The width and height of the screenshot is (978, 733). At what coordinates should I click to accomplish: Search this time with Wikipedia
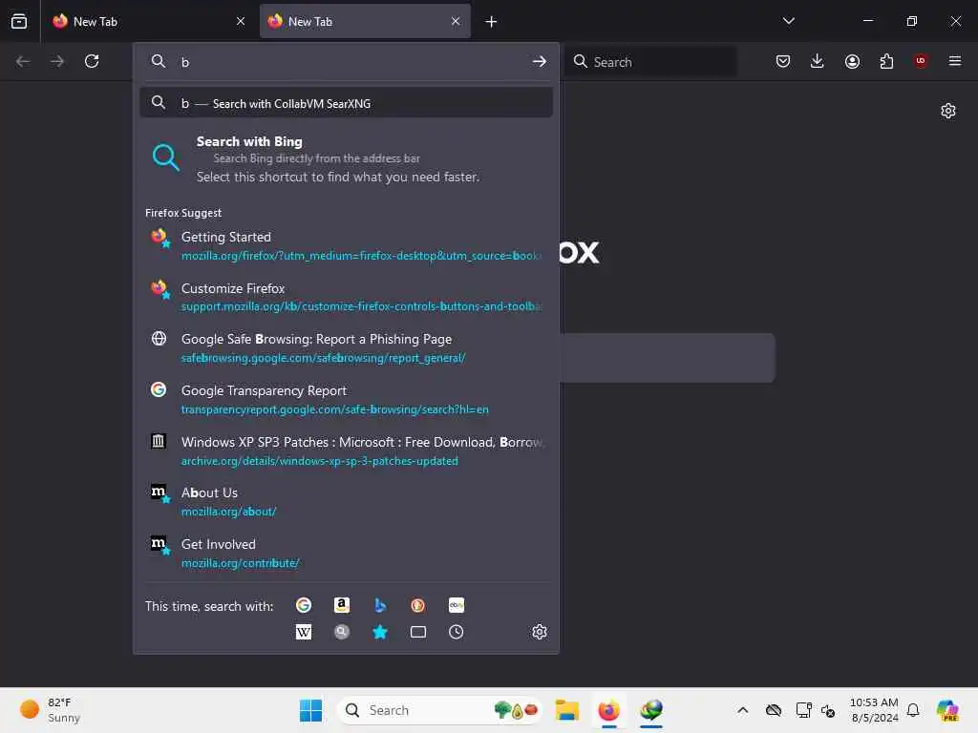(x=304, y=632)
